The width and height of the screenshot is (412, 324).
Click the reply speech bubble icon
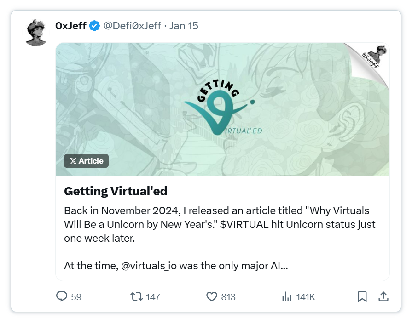tap(62, 297)
